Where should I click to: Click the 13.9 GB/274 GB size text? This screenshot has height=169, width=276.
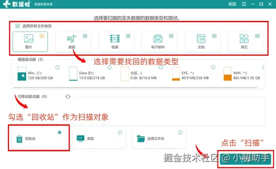tap(92, 78)
